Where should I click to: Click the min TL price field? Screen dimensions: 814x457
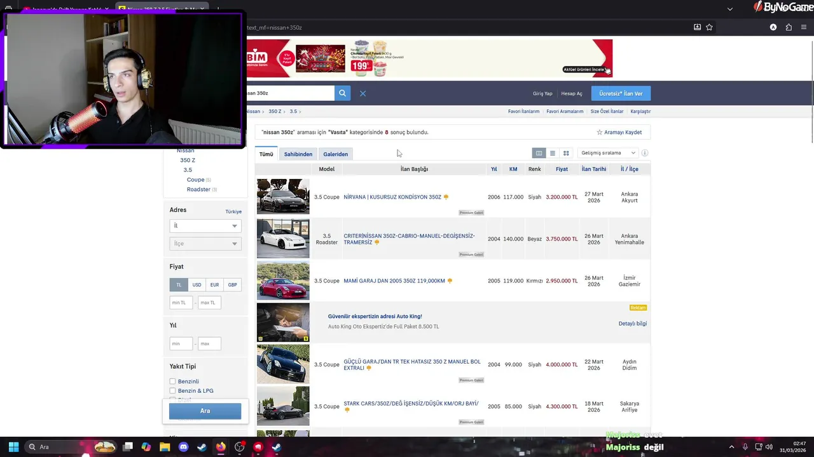click(181, 303)
